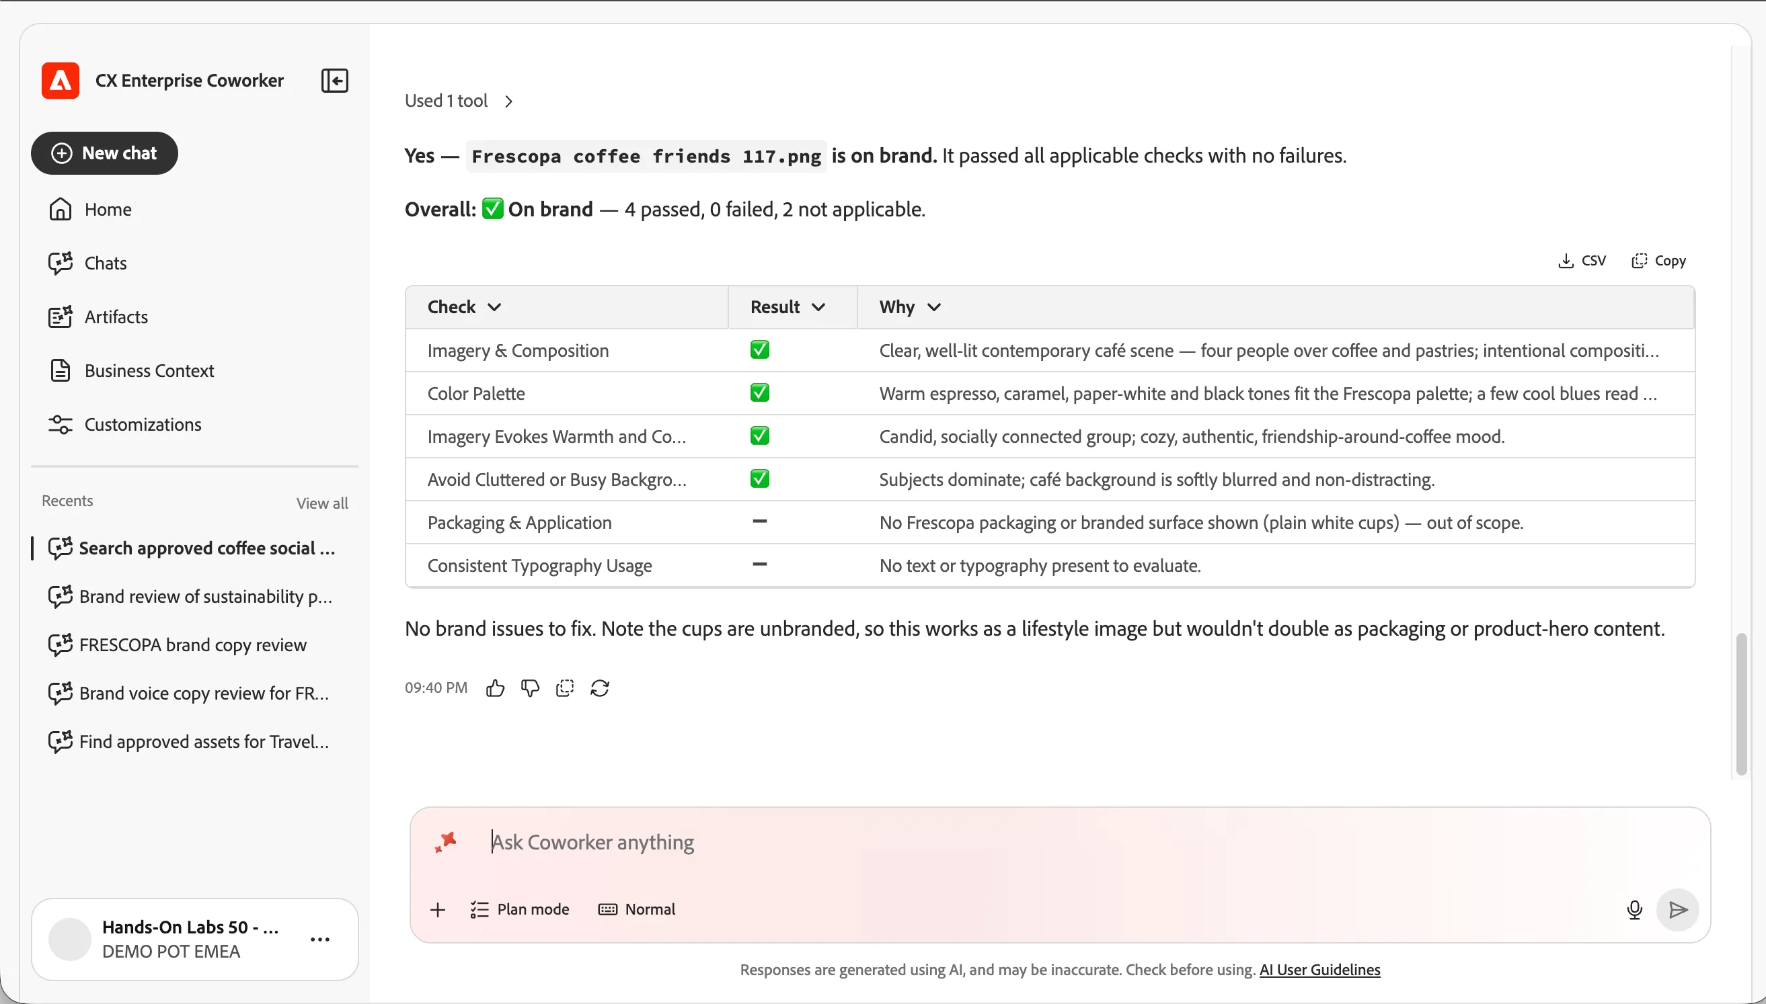
Task: Click the Adobe logo icon
Action: point(60,81)
